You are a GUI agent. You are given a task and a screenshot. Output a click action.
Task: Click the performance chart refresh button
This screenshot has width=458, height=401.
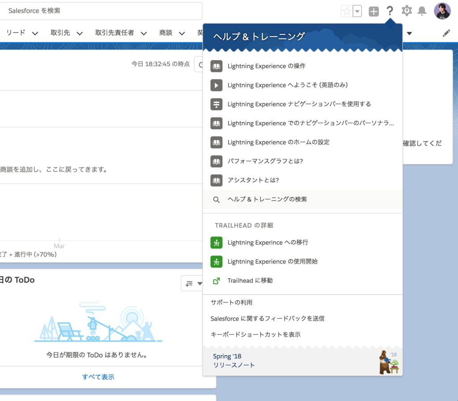pyautogui.click(x=199, y=64)
